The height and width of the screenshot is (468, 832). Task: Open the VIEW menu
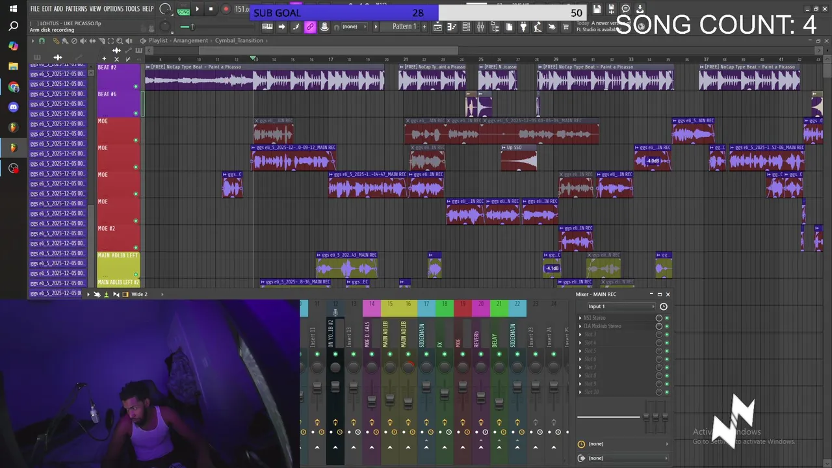click(x=95, y=8)
